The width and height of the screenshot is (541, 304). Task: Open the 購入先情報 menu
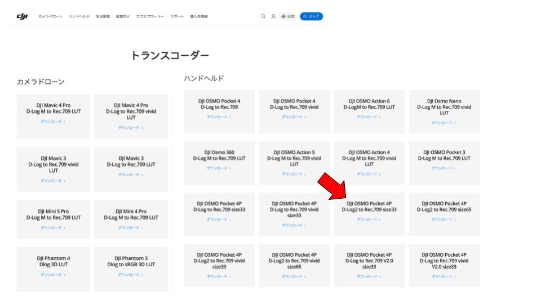(199, 16)
